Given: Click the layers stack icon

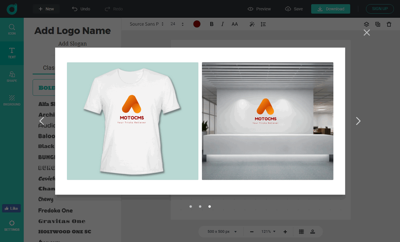Looking at the screenshot, I should (366, 24).
